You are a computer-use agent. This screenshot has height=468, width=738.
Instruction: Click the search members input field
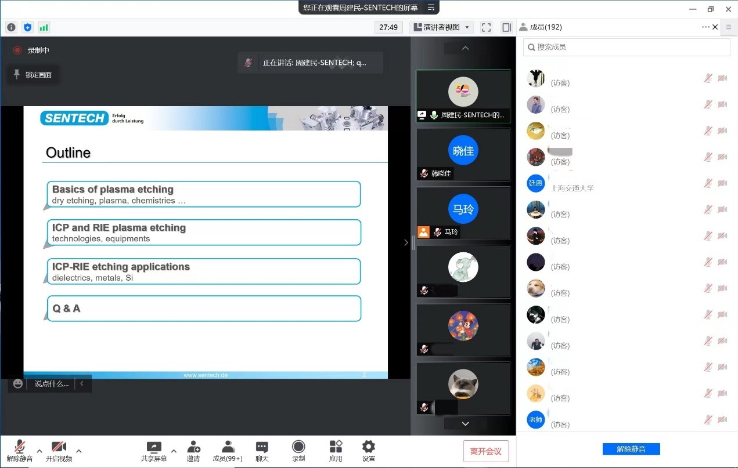tap(627, 47)
